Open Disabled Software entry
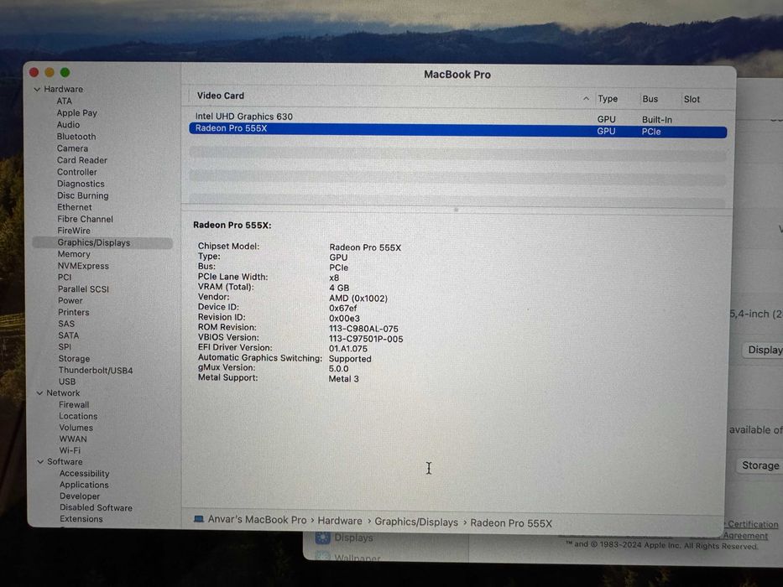This screenshot has height=587, width=783. pyautogui.click(x=97, y=508)
